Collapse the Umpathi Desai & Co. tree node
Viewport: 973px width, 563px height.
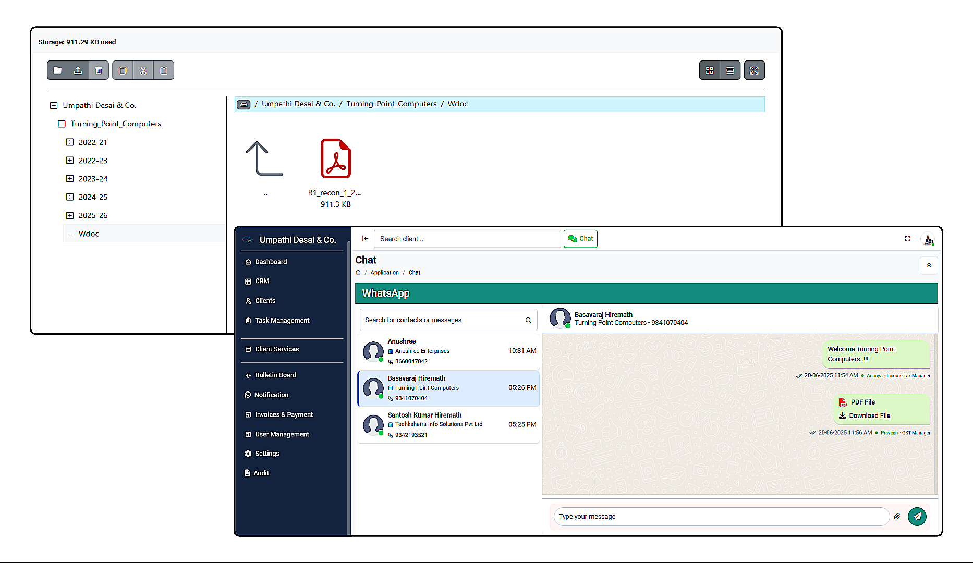(x=54, y=105)
